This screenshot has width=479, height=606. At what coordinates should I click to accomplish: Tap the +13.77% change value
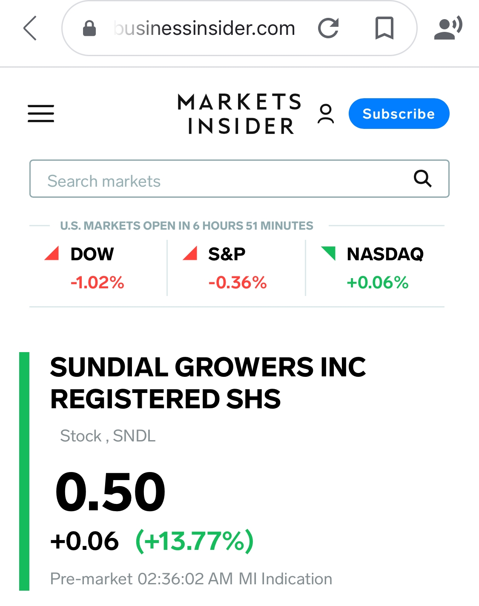pos(195,541)
